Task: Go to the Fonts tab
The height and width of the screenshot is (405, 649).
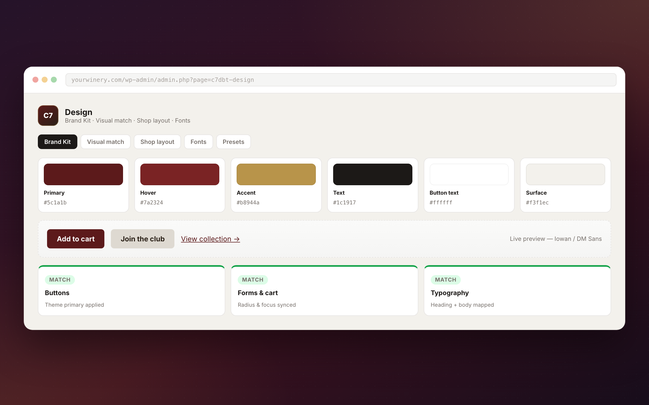Action: (x=198, y=142)
